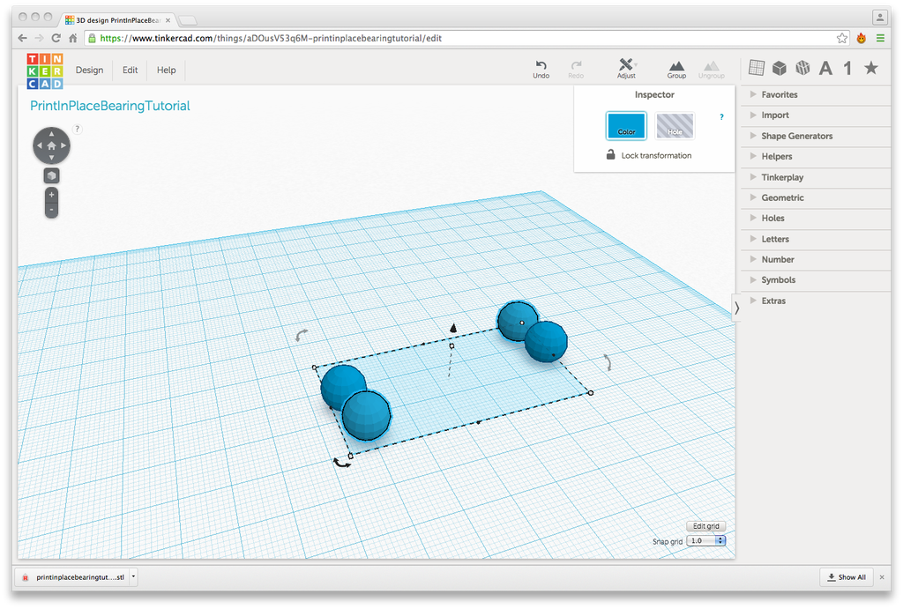Open the view navigation help question mark

coord(78,129)
